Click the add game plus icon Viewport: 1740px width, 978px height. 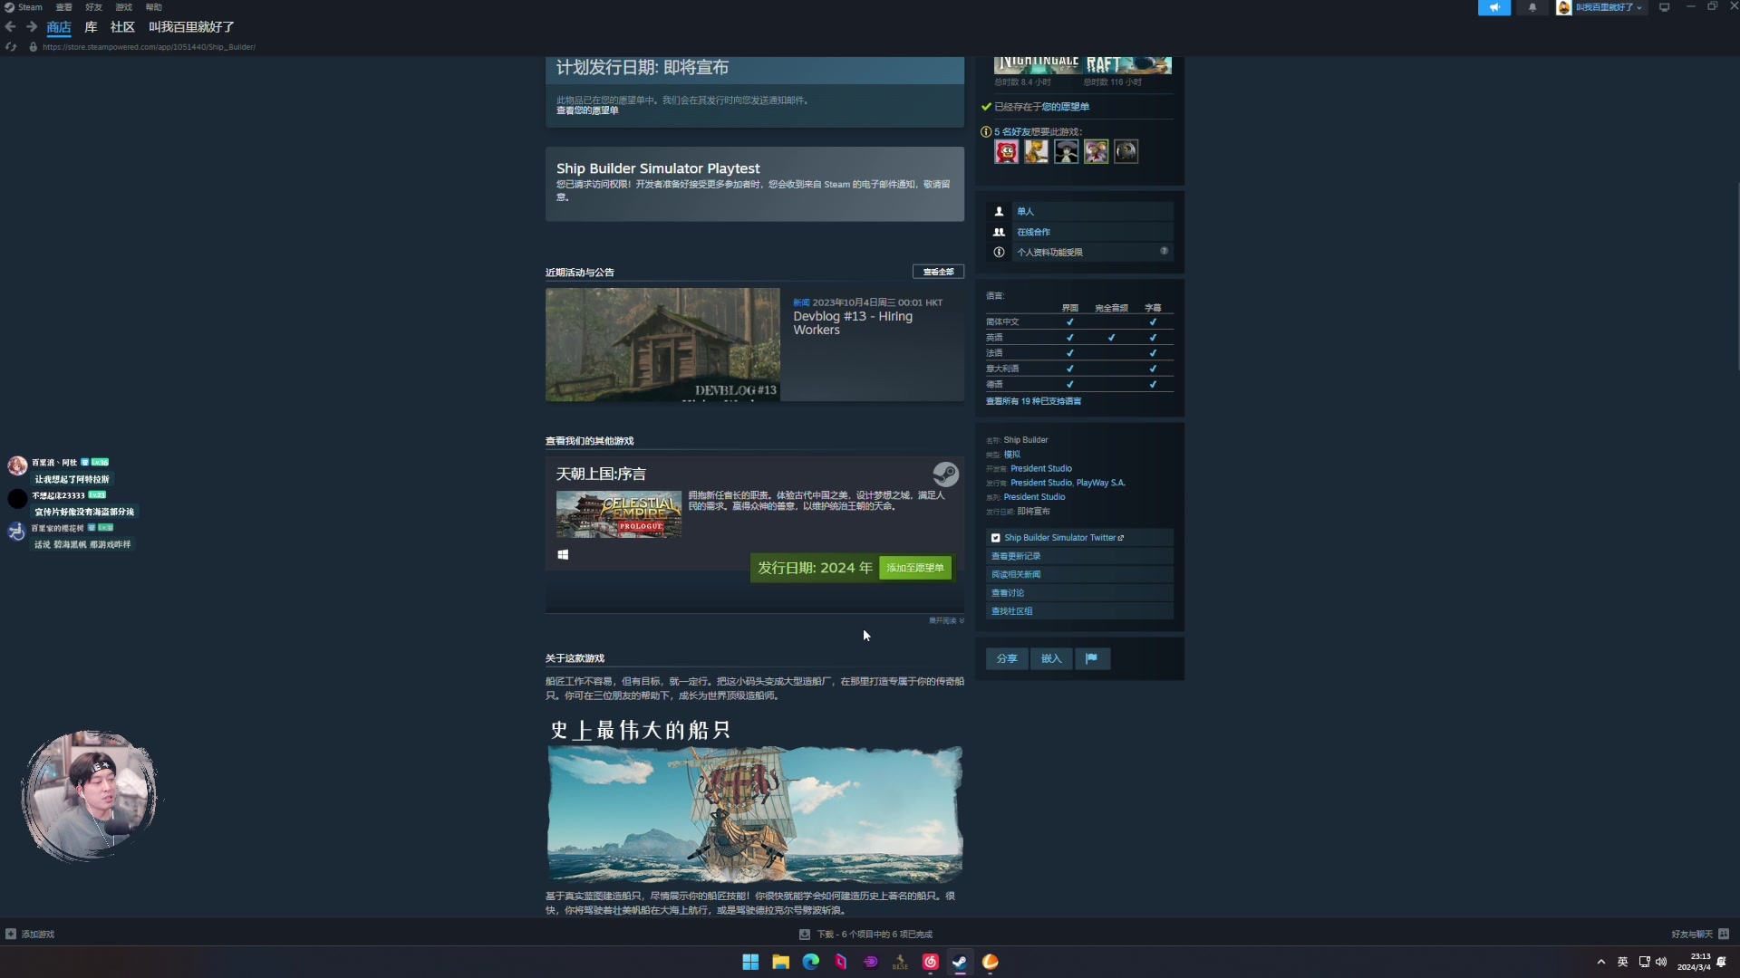pyautogui.click(x=11, y=934)
